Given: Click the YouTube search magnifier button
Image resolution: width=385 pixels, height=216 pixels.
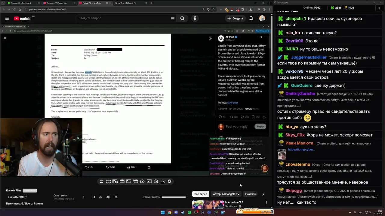Looking at the screenshot, I should (182, 18).
